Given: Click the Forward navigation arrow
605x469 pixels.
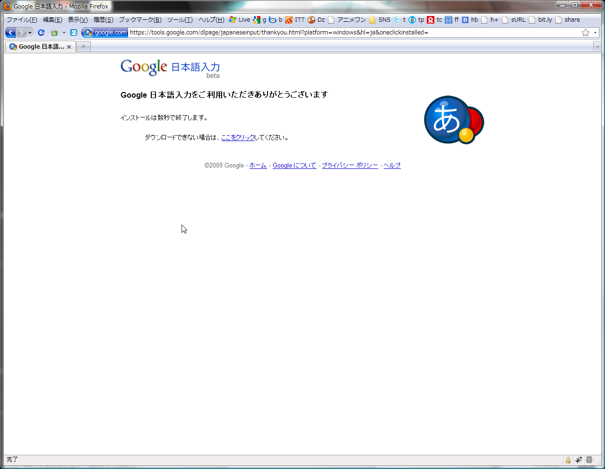Looking at the screenshot, I should coord(21,33).
